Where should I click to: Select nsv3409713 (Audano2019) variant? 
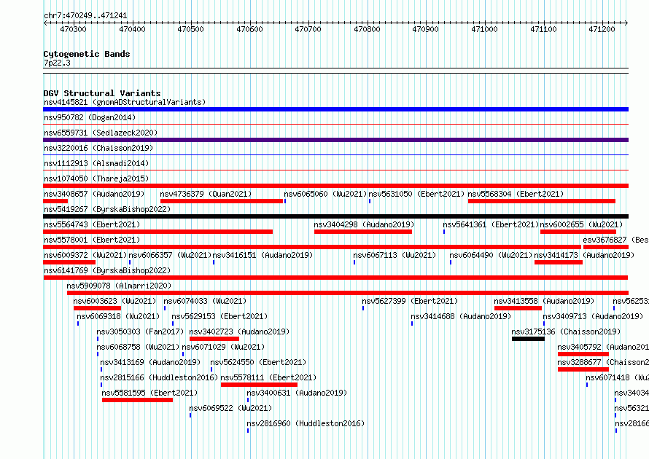593,316
